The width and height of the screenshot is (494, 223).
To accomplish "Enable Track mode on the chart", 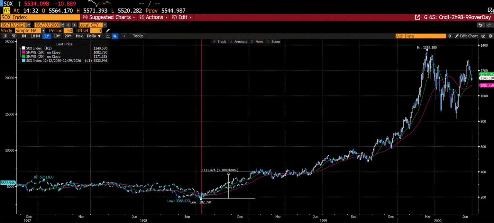I will coord(220,42).
